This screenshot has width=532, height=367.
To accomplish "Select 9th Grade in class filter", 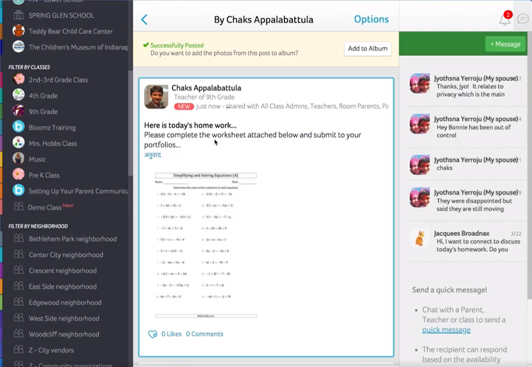I will pyautogui.click(x=43, y=111).
